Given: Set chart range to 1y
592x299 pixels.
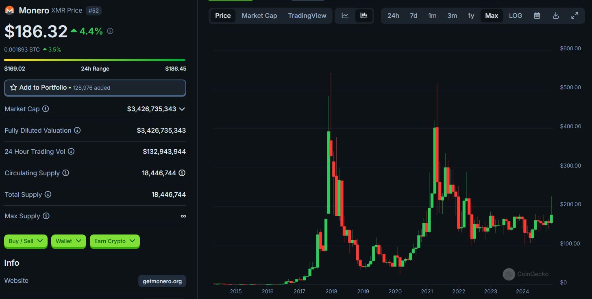Looking at the screenshot, I should [x=471, y=15].
